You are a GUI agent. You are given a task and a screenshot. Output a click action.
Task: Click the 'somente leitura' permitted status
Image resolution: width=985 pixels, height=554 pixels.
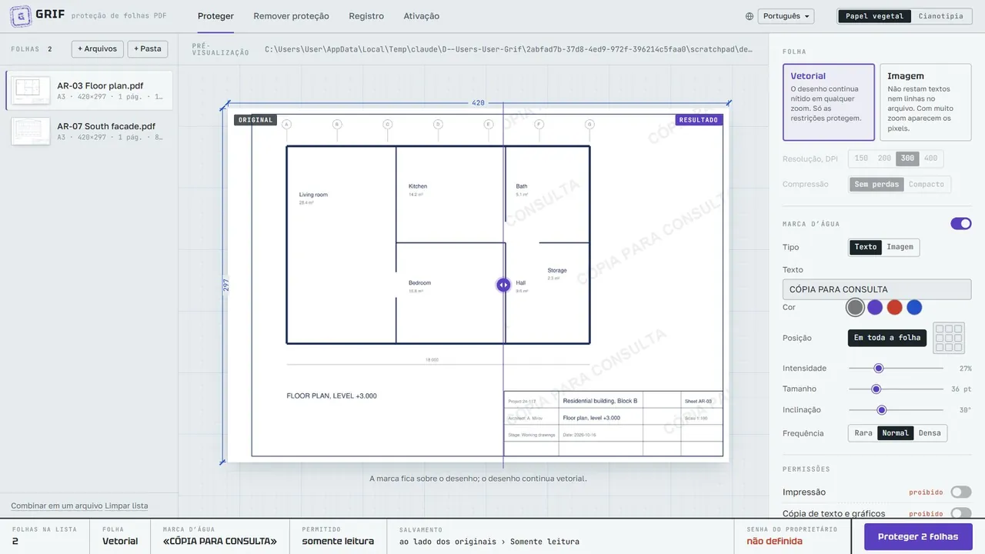(x=338, y=541)
